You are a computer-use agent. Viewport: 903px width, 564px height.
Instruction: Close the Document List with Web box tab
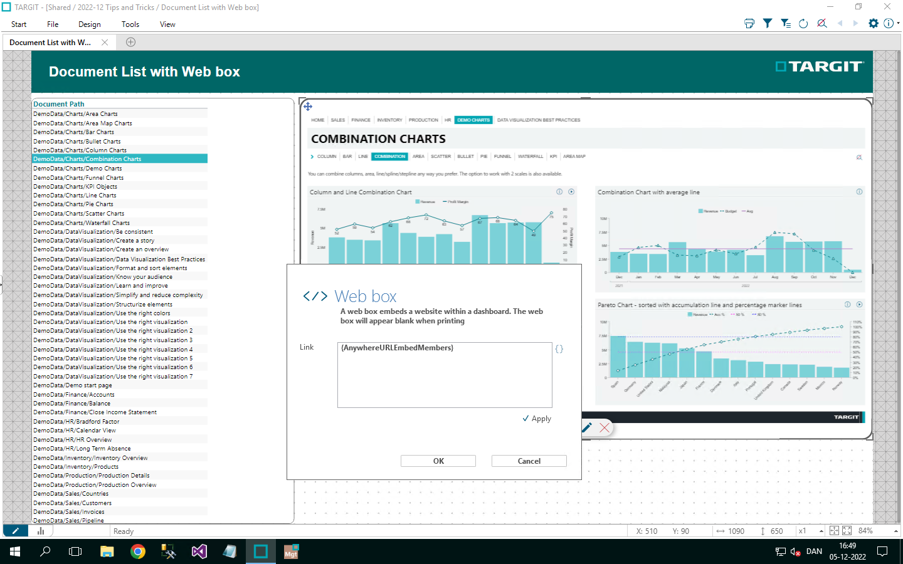105,42
